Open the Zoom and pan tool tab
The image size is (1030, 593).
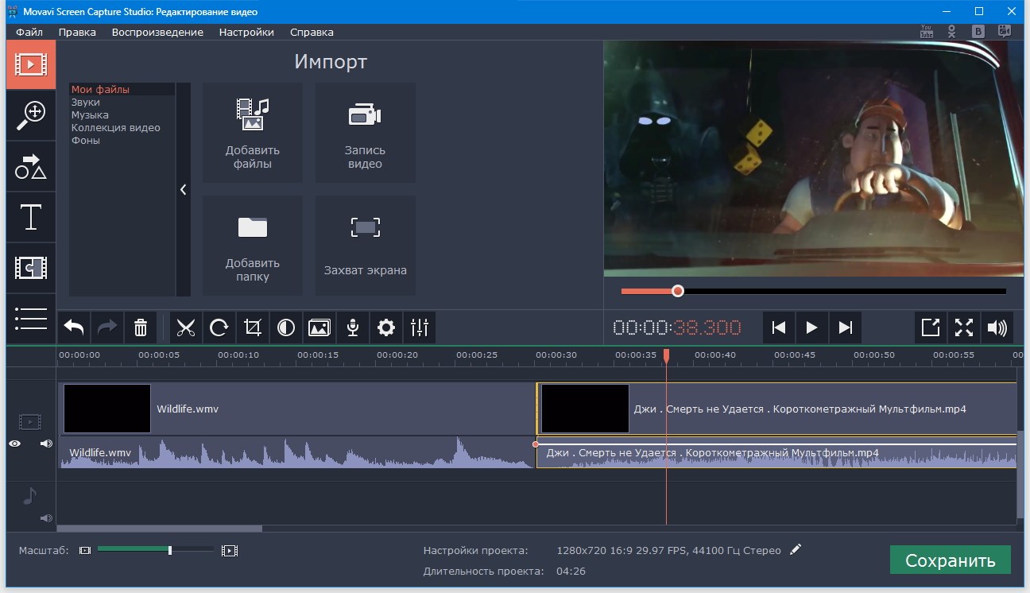coord(31,115)
